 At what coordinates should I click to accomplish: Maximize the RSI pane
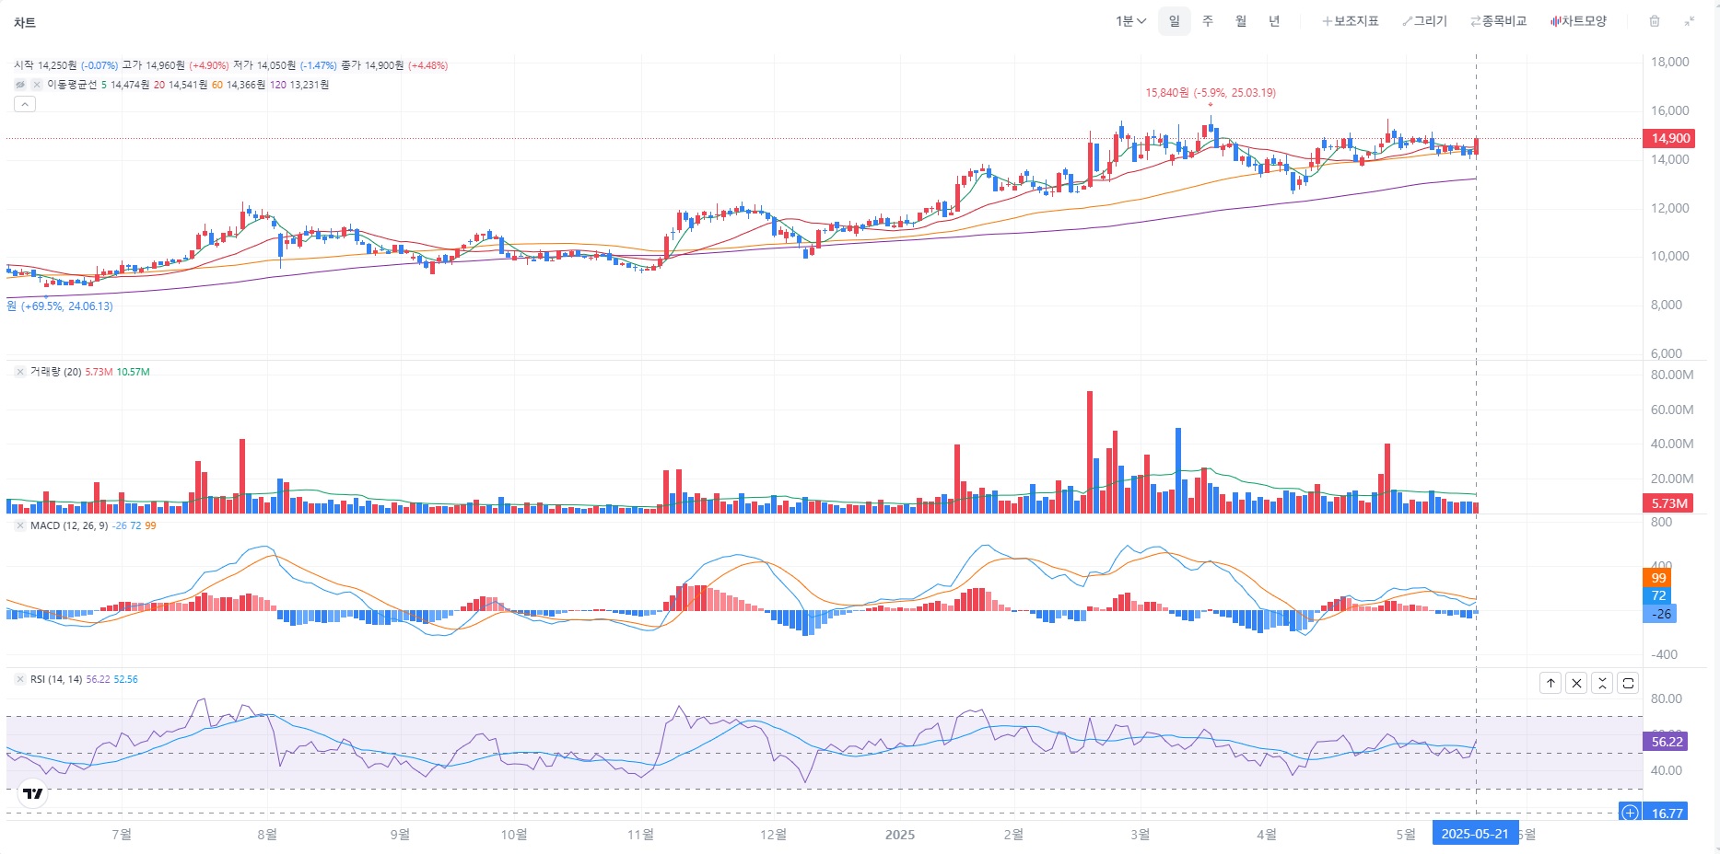[x=1628, y=683]
